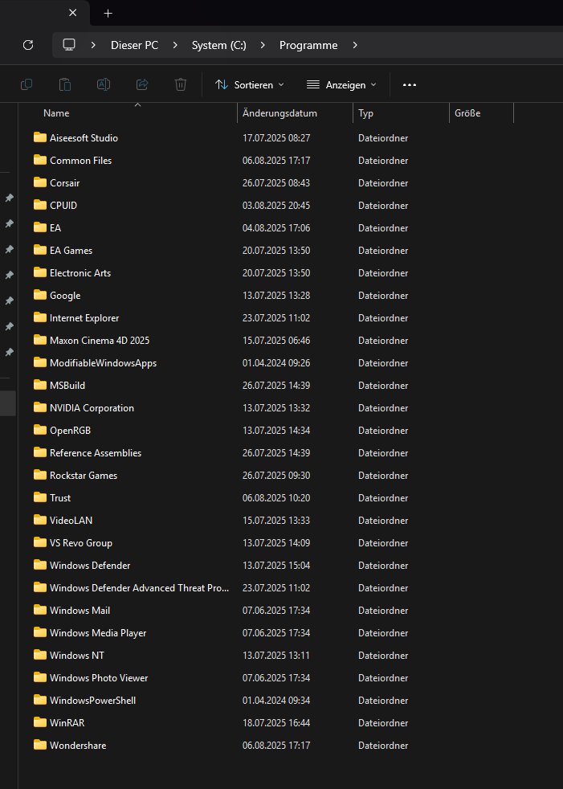Click the Dateiordner type of Google row
Viewport: 563px width, 789px height.
click(383, 296)
